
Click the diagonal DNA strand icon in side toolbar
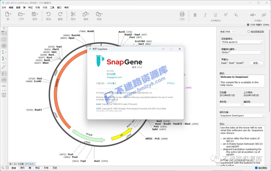[x=4, y=67]
